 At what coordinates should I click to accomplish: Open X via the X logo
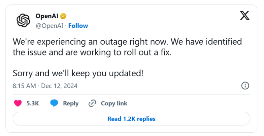point(245,16)
